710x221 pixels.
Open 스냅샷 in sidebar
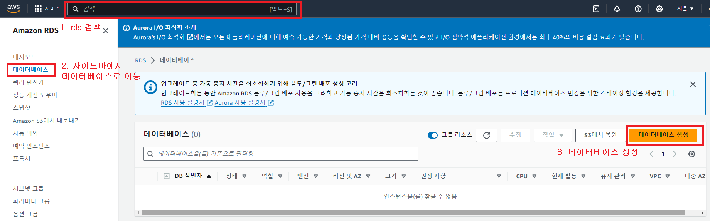[22, 108]
